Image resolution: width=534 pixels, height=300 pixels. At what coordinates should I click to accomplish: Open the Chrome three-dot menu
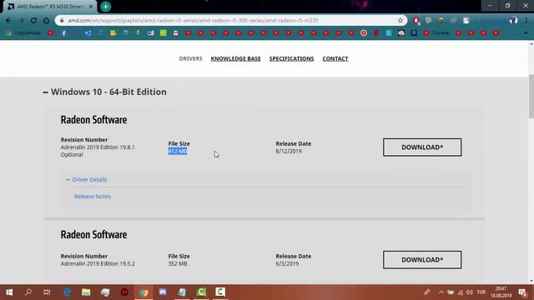(x=526, y=20)
